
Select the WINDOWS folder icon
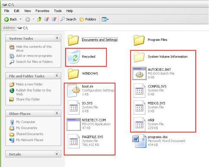click(x=73, y=74)
